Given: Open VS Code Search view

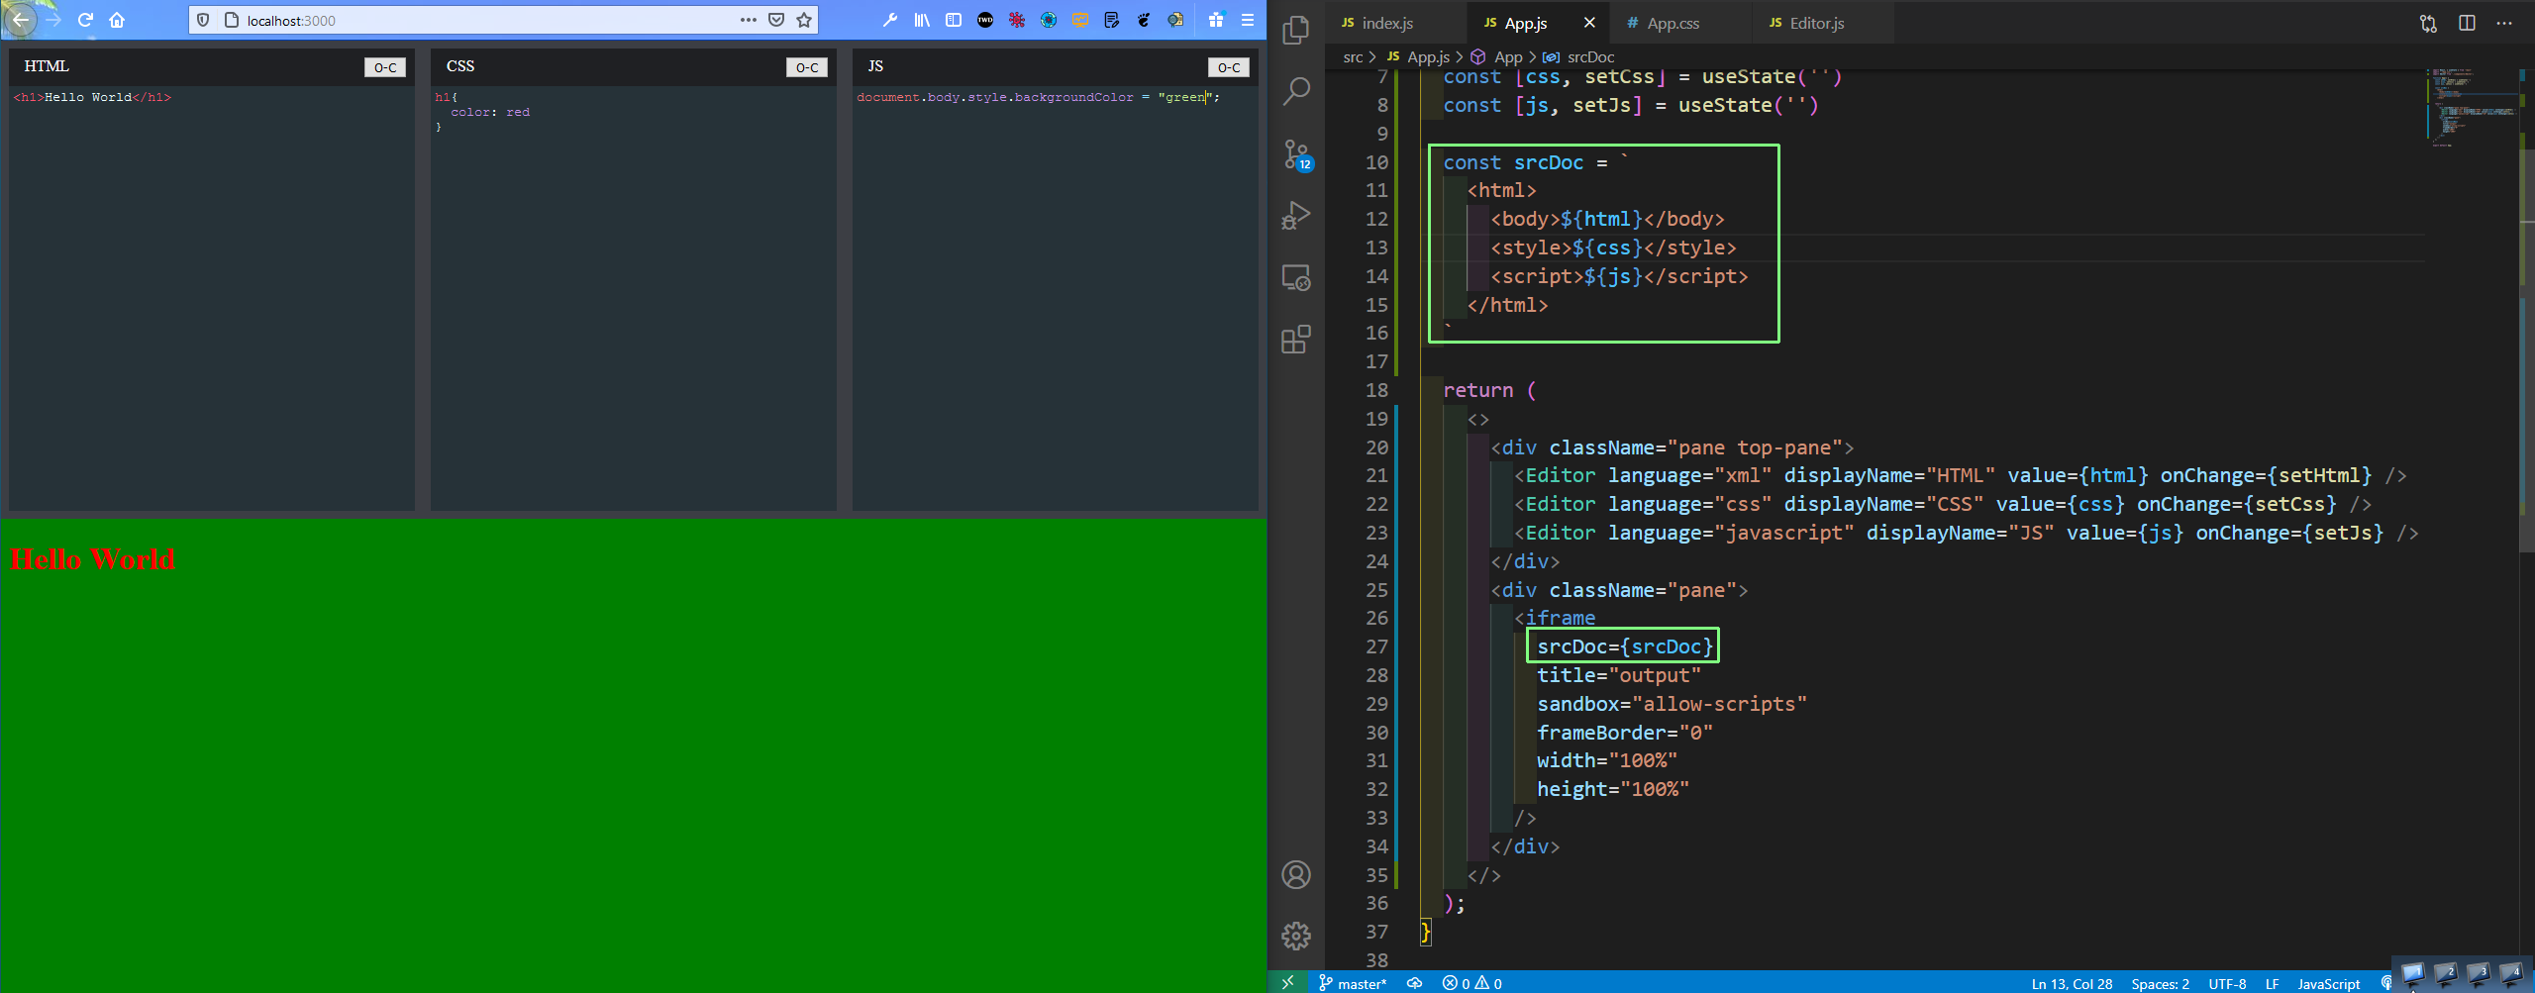Looking at the screenshot, I should point(1296,92).
